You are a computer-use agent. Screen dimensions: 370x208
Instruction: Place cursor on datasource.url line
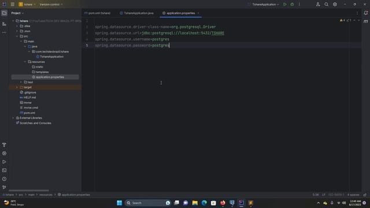pos(160,33)
